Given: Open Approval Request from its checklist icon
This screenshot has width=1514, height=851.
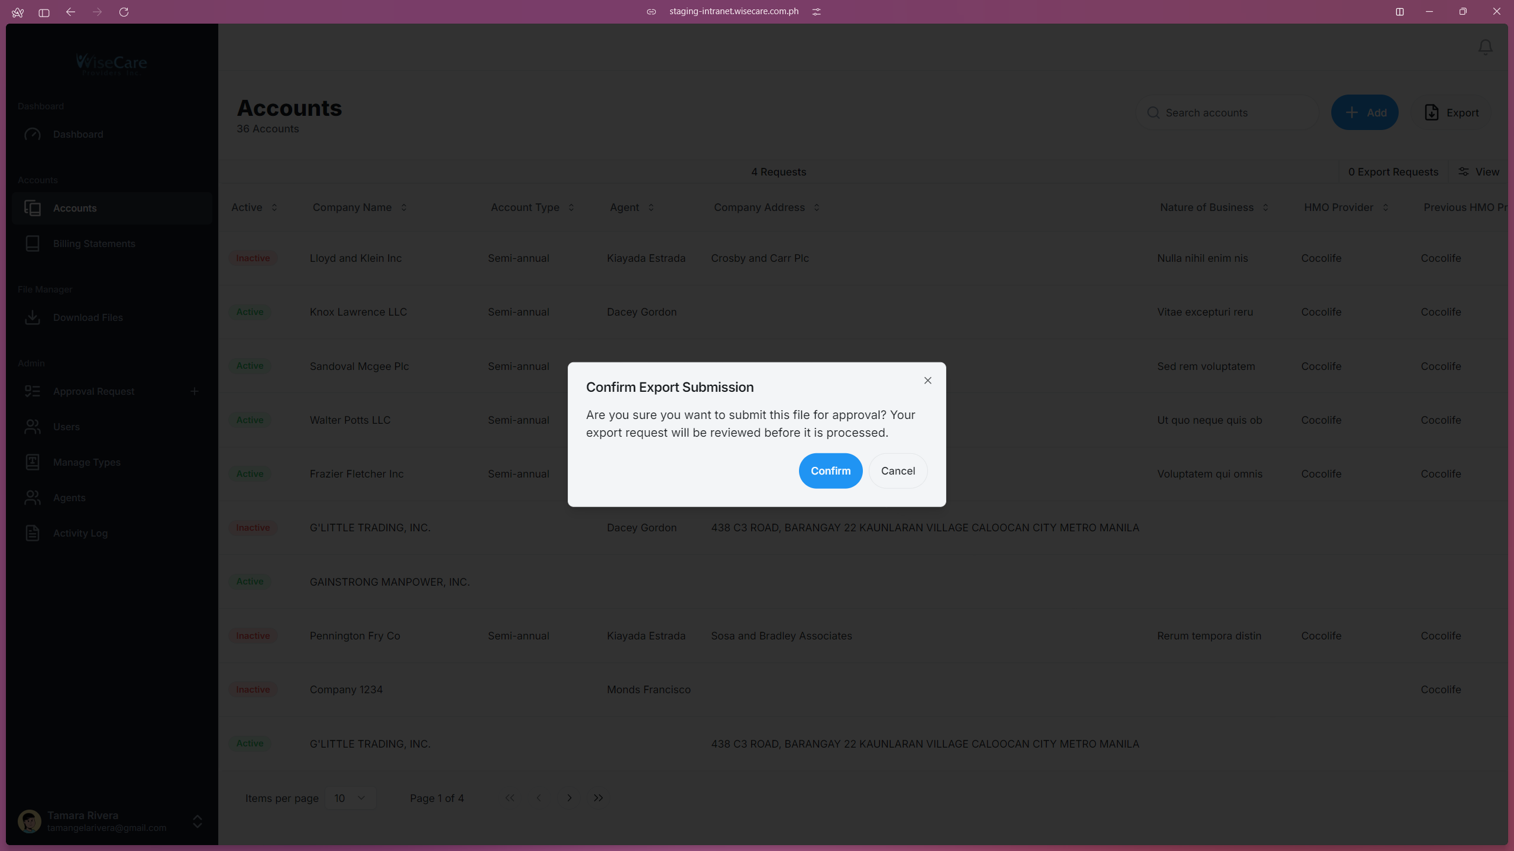Looking at the screenshot, I should [x=33, y=391].
